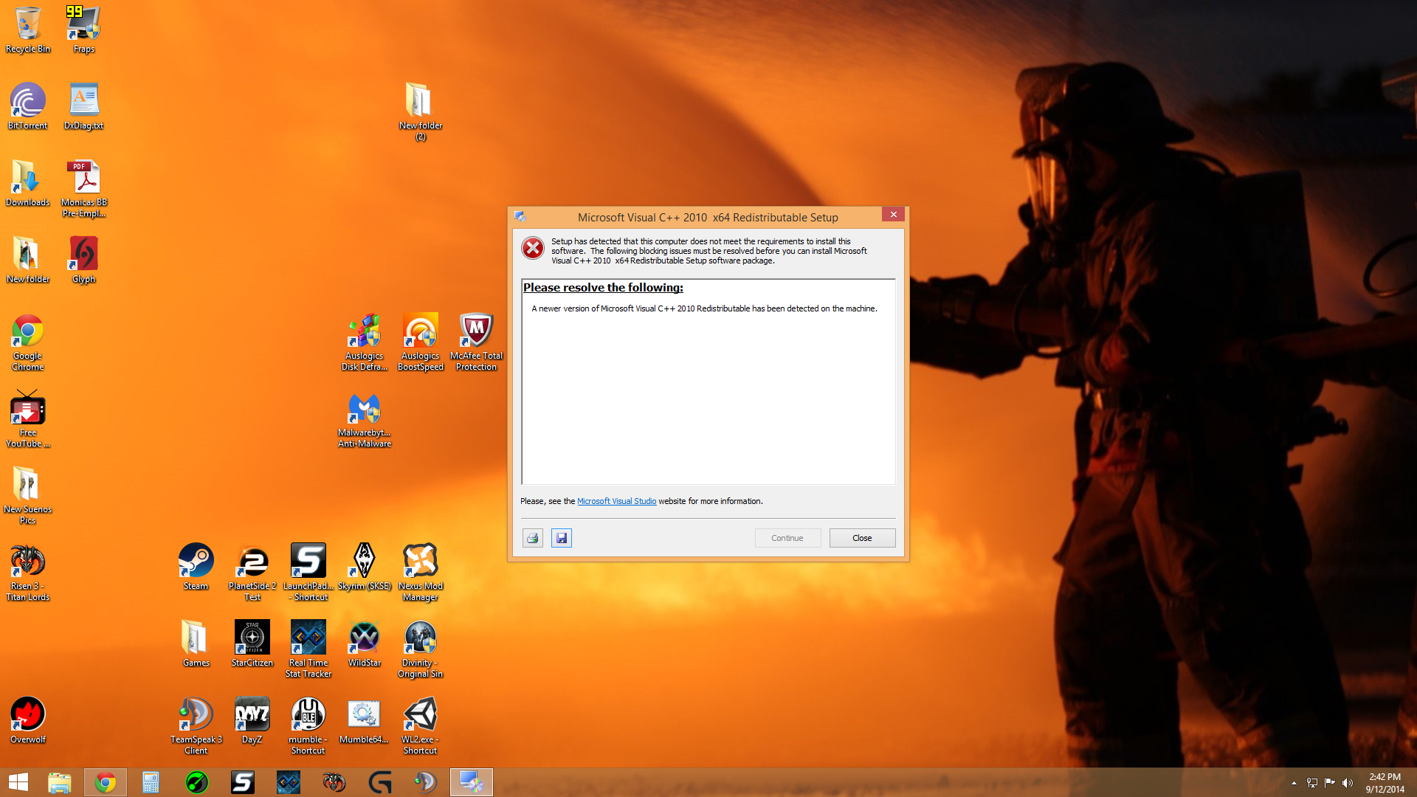Click the red error X icon in dialog
1417x797 pixels.
click(533, 249)
